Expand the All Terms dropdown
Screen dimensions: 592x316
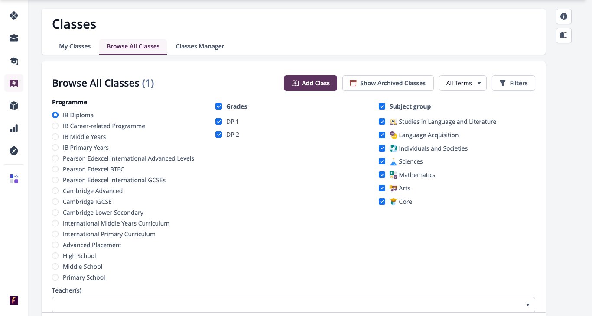463,83
